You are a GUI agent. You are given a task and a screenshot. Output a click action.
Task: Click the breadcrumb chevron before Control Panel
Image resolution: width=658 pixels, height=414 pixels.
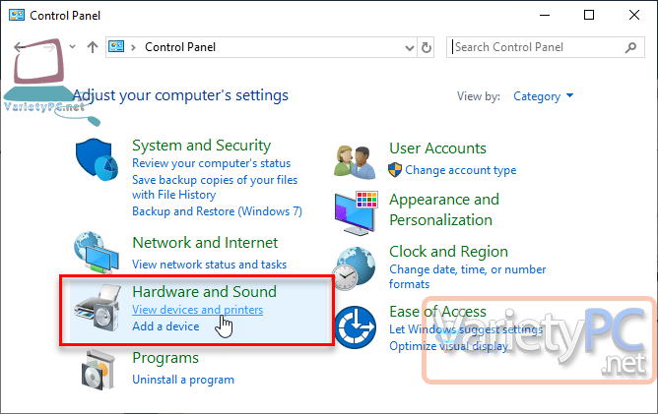(133, 47)
